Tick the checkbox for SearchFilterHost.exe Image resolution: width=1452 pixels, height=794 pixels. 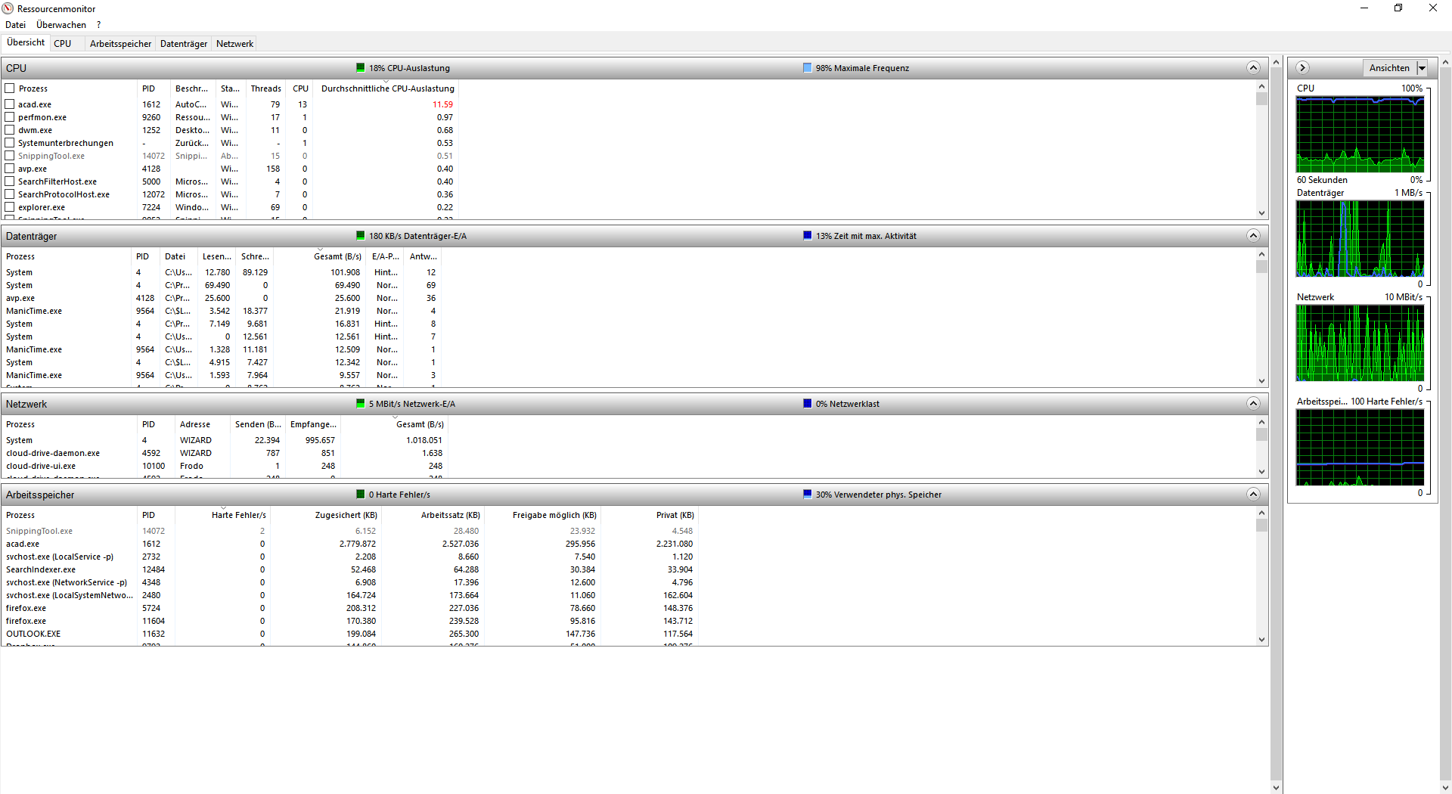point(10,181)
